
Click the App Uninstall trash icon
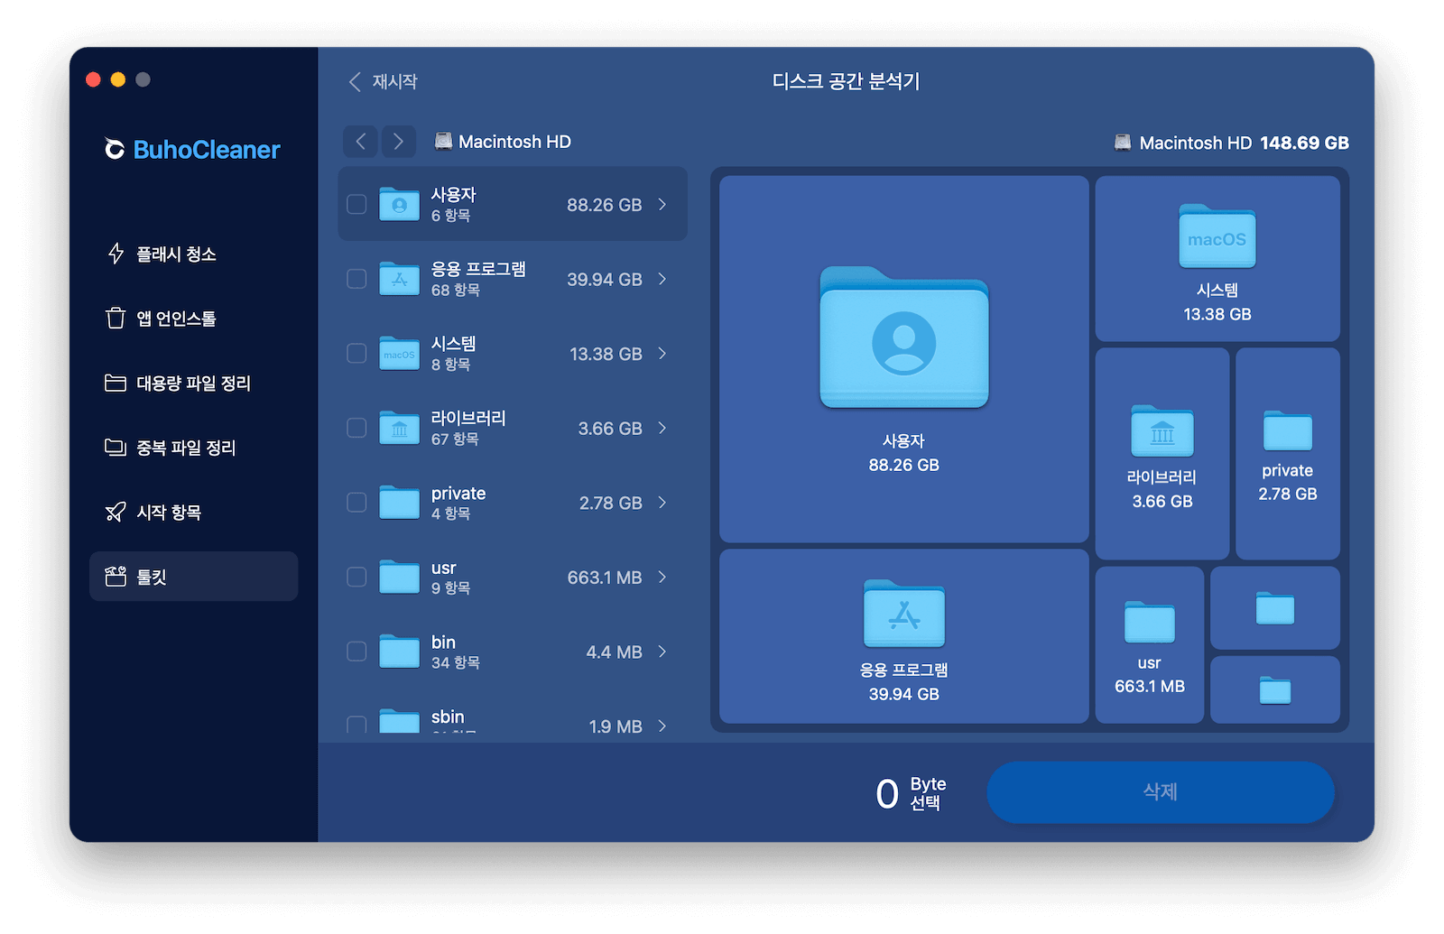tap(116, 318)
